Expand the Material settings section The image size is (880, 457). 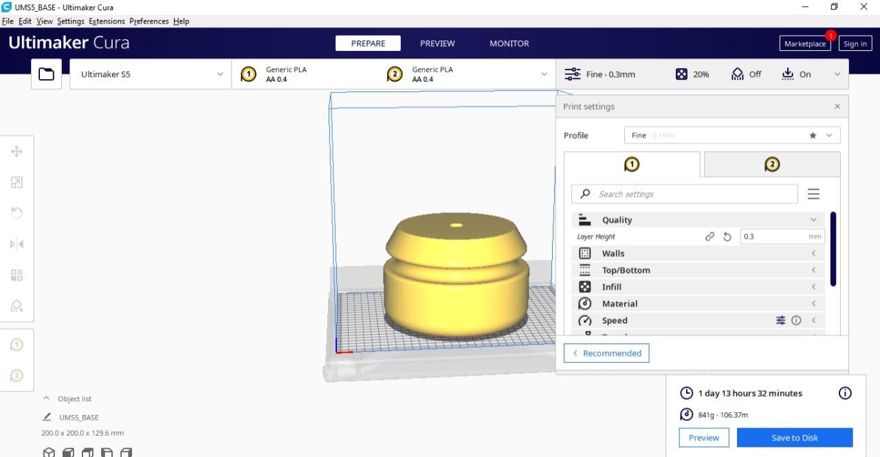coord(698,304)
